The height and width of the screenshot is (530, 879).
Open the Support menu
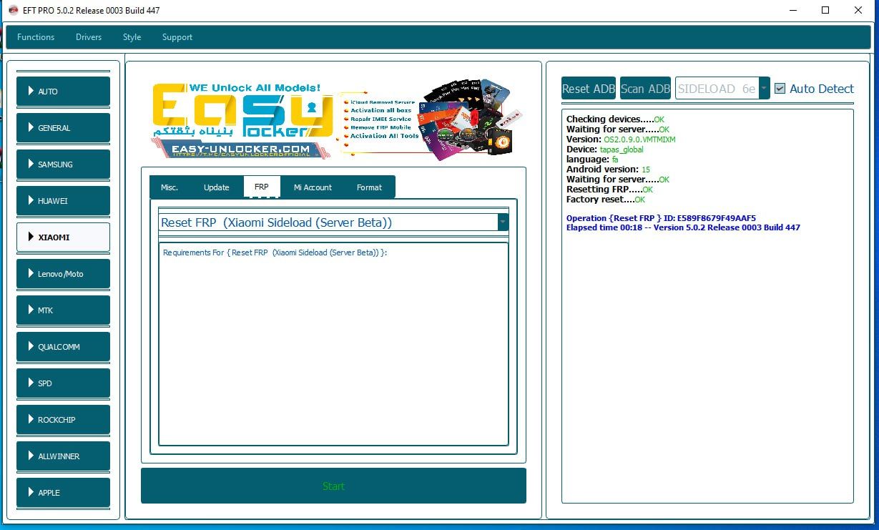tap(177, 37)
